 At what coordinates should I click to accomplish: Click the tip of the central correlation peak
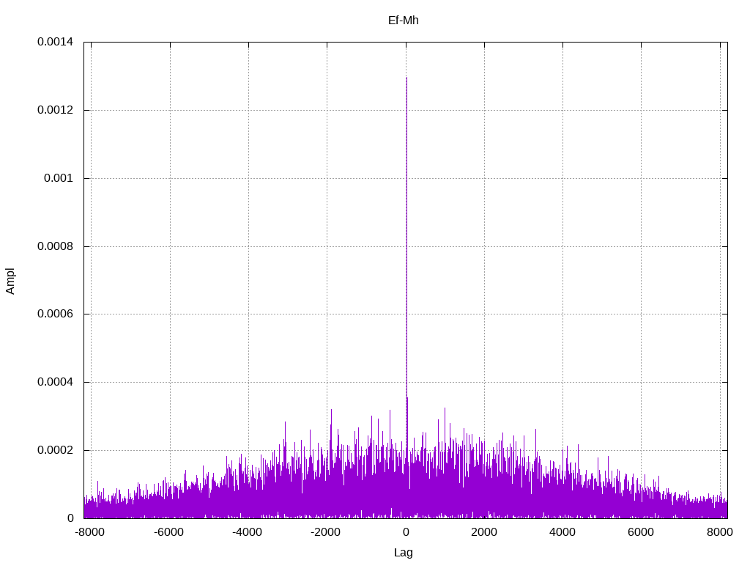click(x=406, y=78)
